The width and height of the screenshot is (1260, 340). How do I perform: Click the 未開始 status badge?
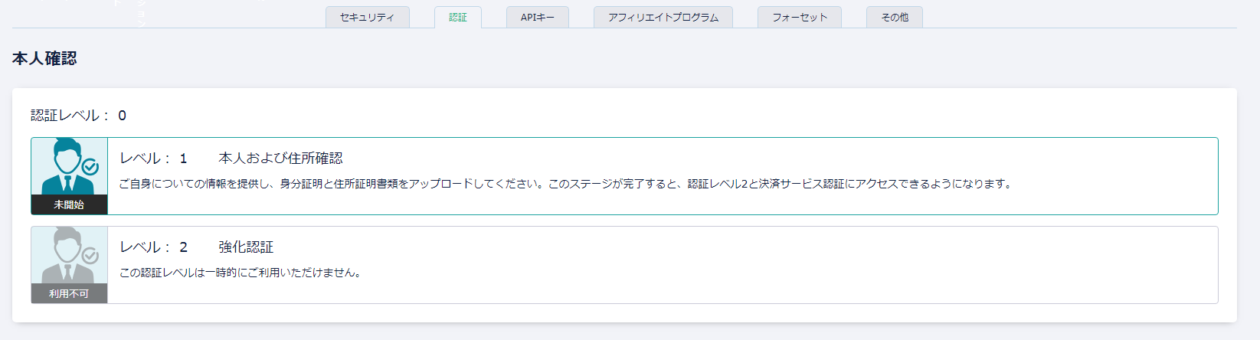pyautogui.click(x=70, y=205)
